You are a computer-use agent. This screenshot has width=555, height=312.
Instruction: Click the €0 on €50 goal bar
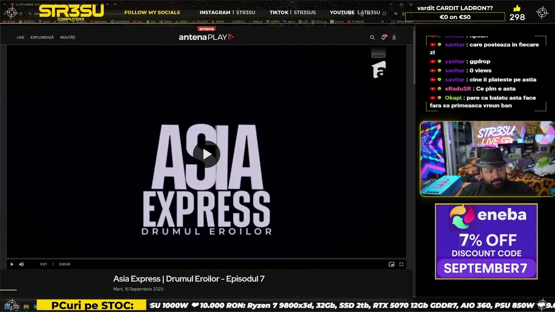(x=455, y=17)
